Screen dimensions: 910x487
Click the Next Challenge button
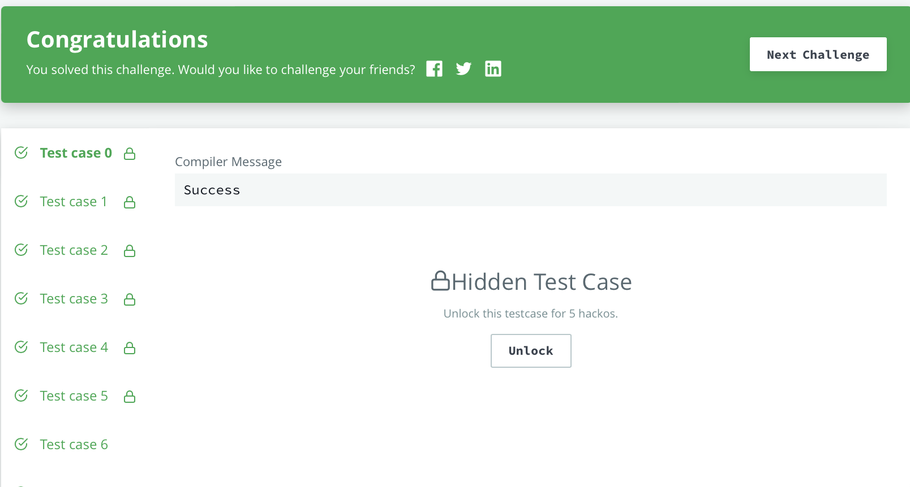818,54
